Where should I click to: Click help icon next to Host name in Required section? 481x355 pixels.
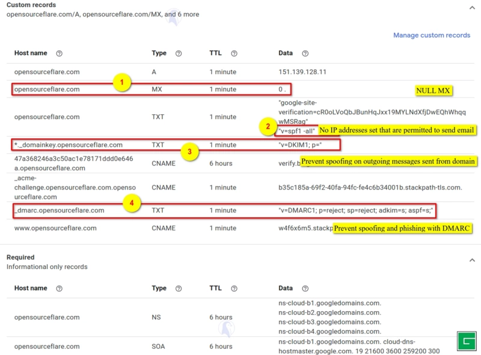click(59, 289)
